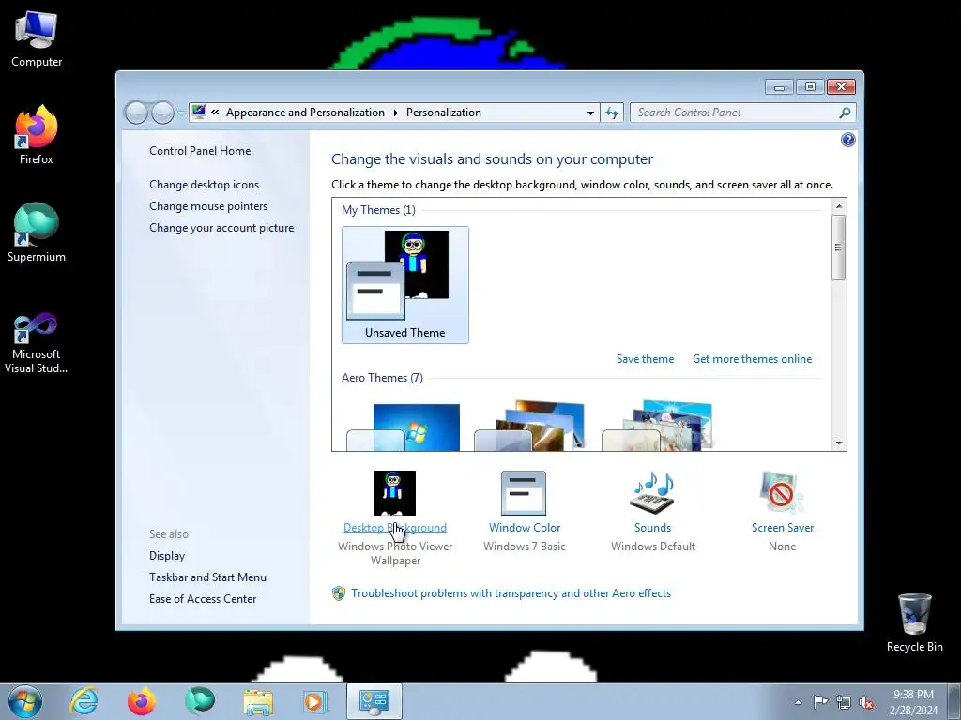The width and height of the screenshot is (961, 720).
Task: Click the themes list scroll up arrow
Action: (838, 206)
